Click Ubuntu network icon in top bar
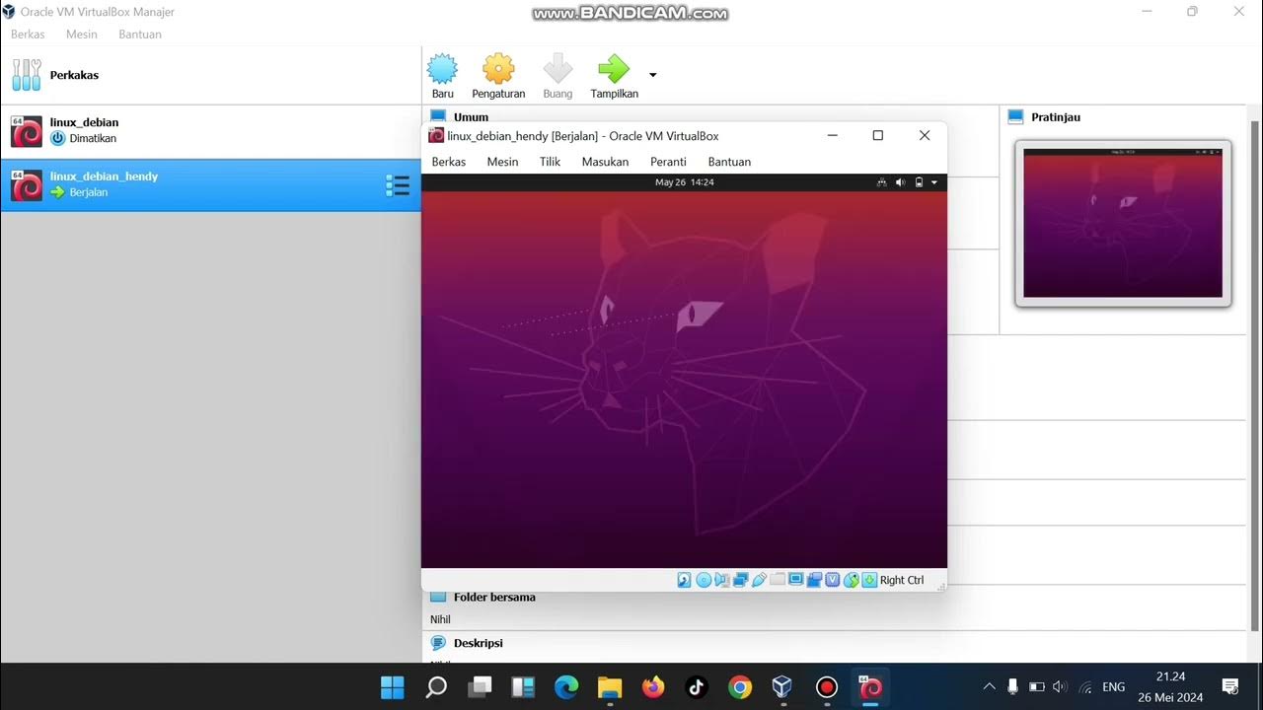This screenshot has width=1263, height=710. (882, 182)
